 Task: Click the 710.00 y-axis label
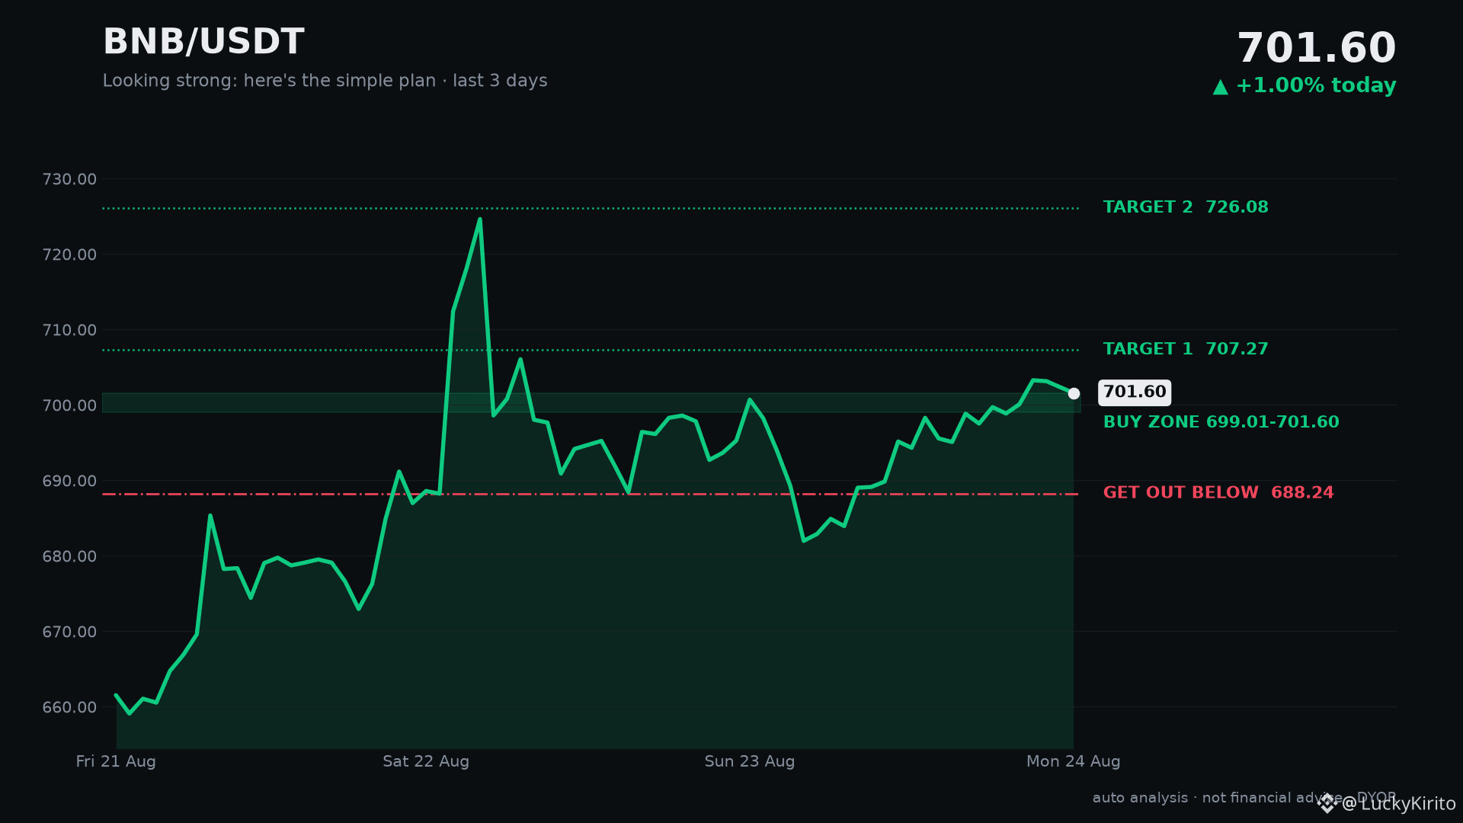pos(69,330)
